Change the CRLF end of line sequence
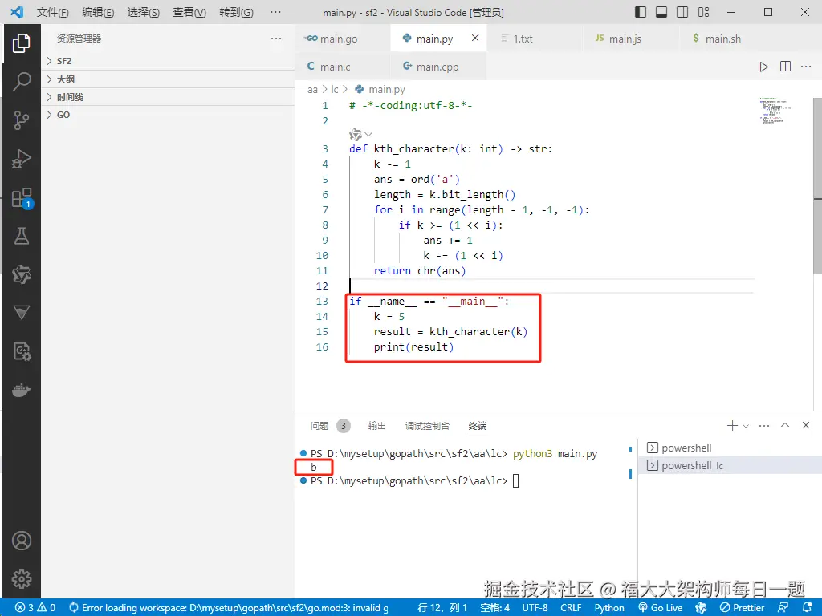 571,608
